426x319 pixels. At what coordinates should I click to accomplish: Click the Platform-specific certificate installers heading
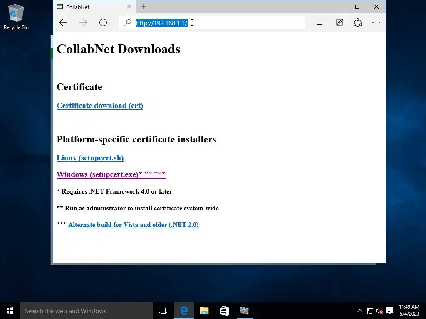coord(136,140)
